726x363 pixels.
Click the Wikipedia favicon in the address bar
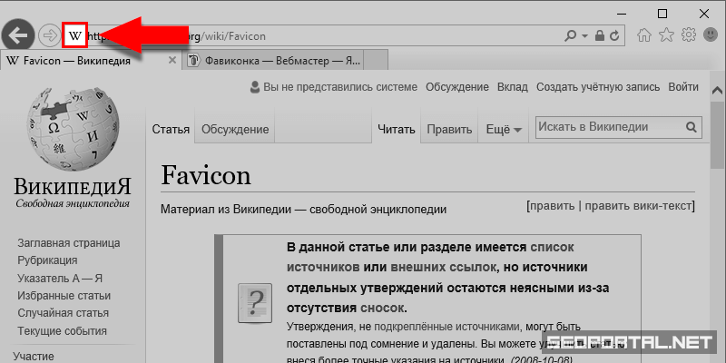(75, 36)
